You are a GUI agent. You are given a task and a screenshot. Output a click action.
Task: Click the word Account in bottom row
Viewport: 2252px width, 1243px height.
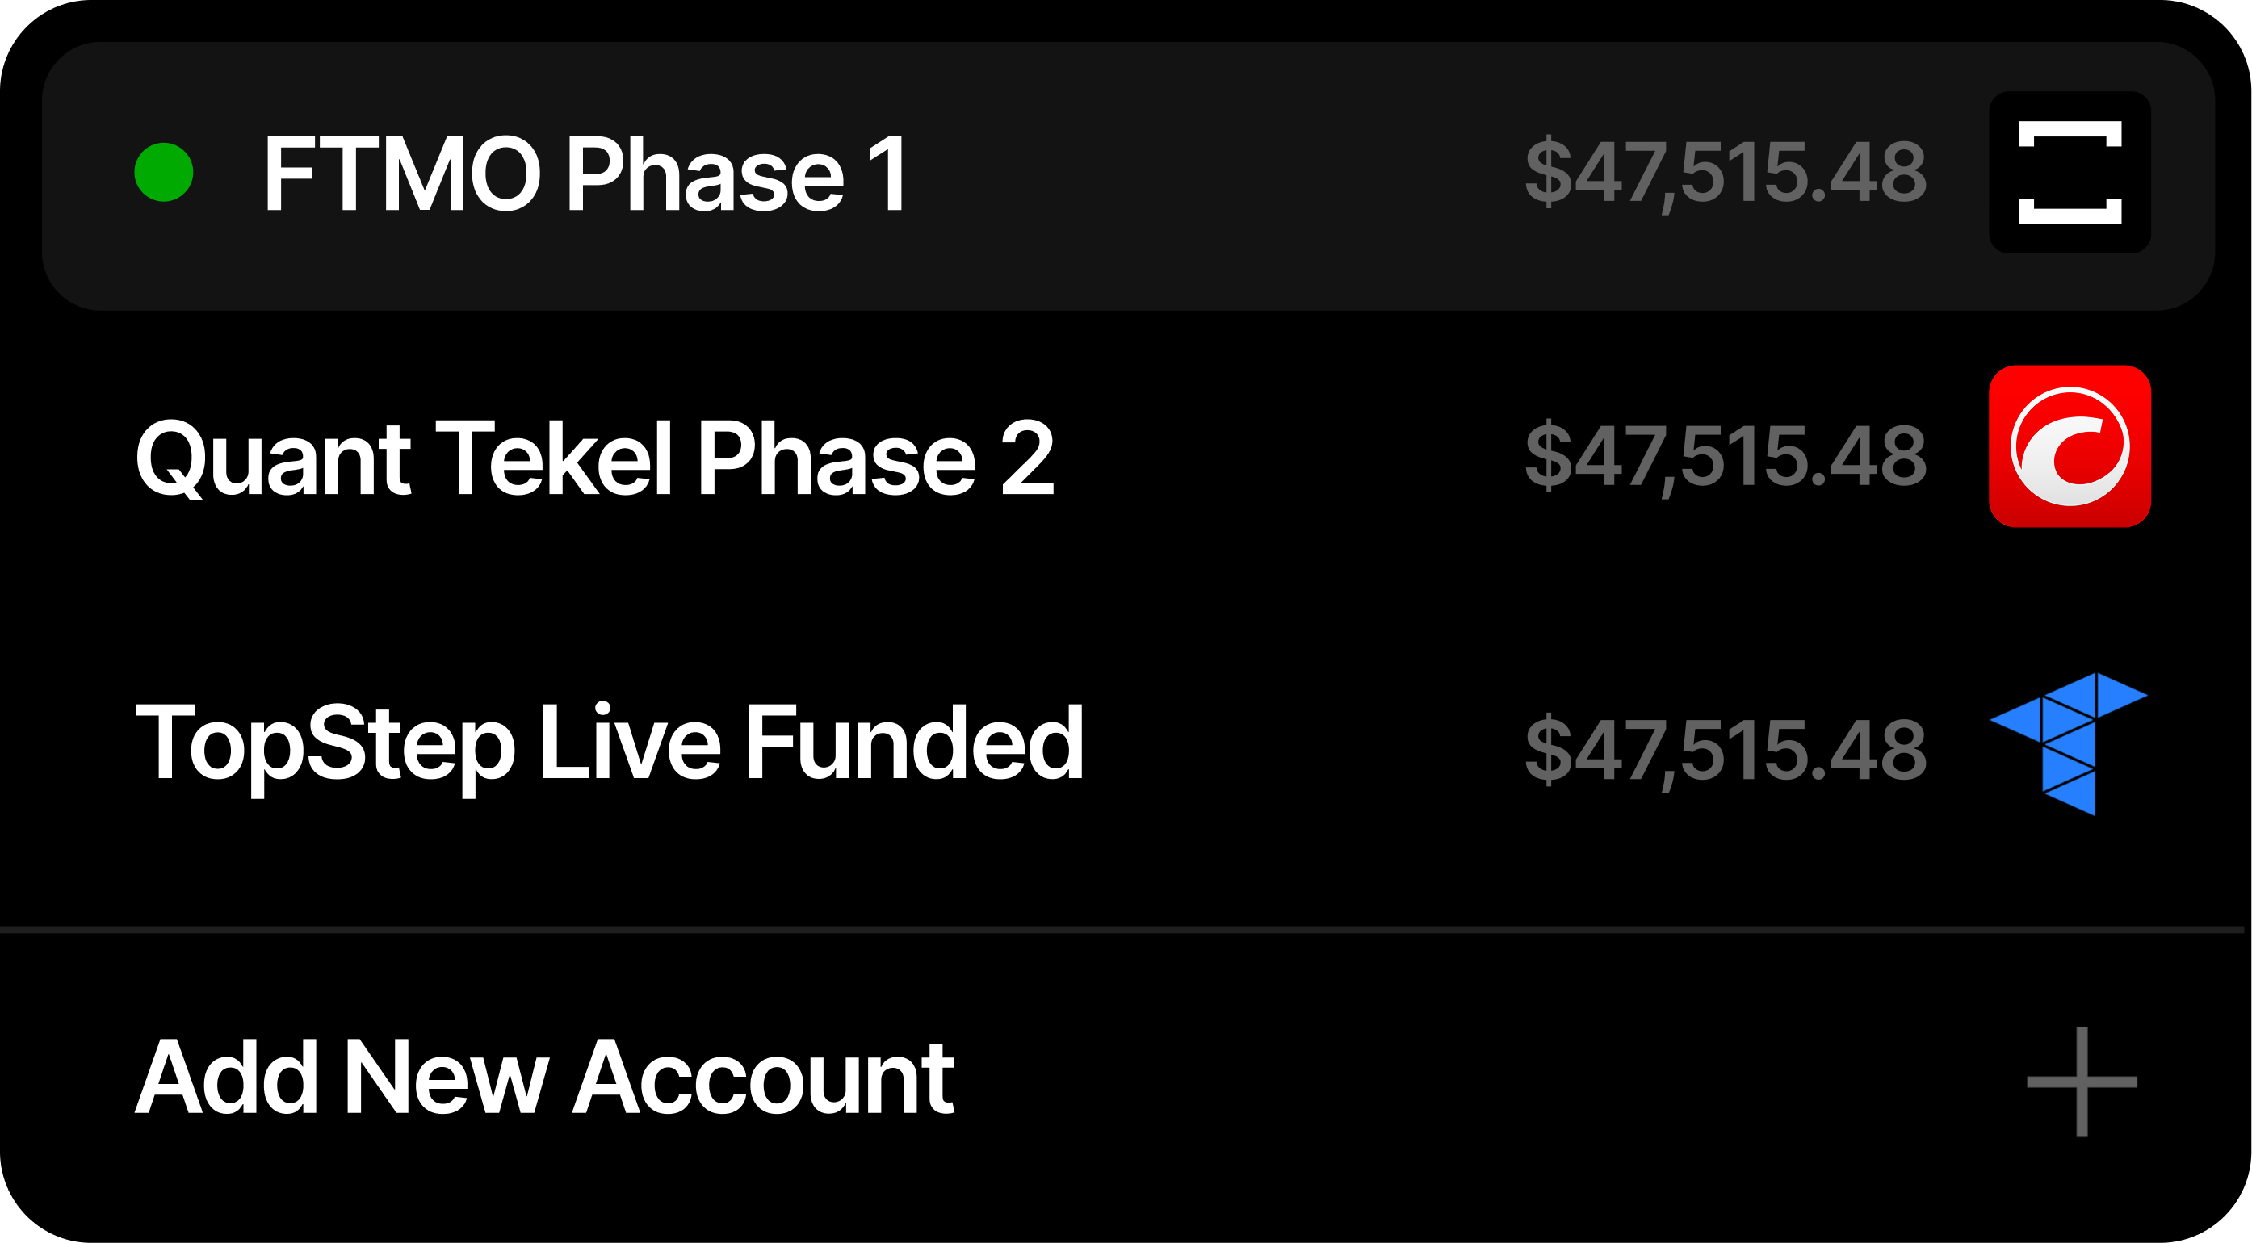pyautogui.click(x=763, y=1078)
